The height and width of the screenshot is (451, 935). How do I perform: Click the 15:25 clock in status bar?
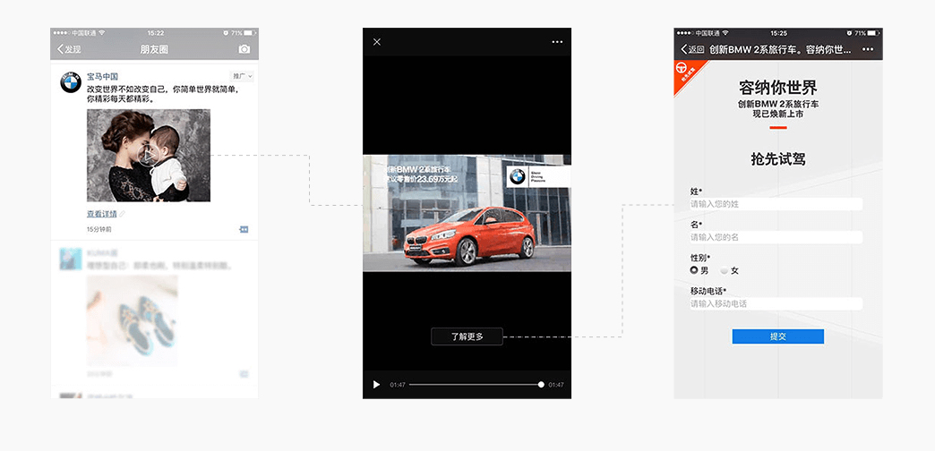pyautogui.click(x=778, y=33)
